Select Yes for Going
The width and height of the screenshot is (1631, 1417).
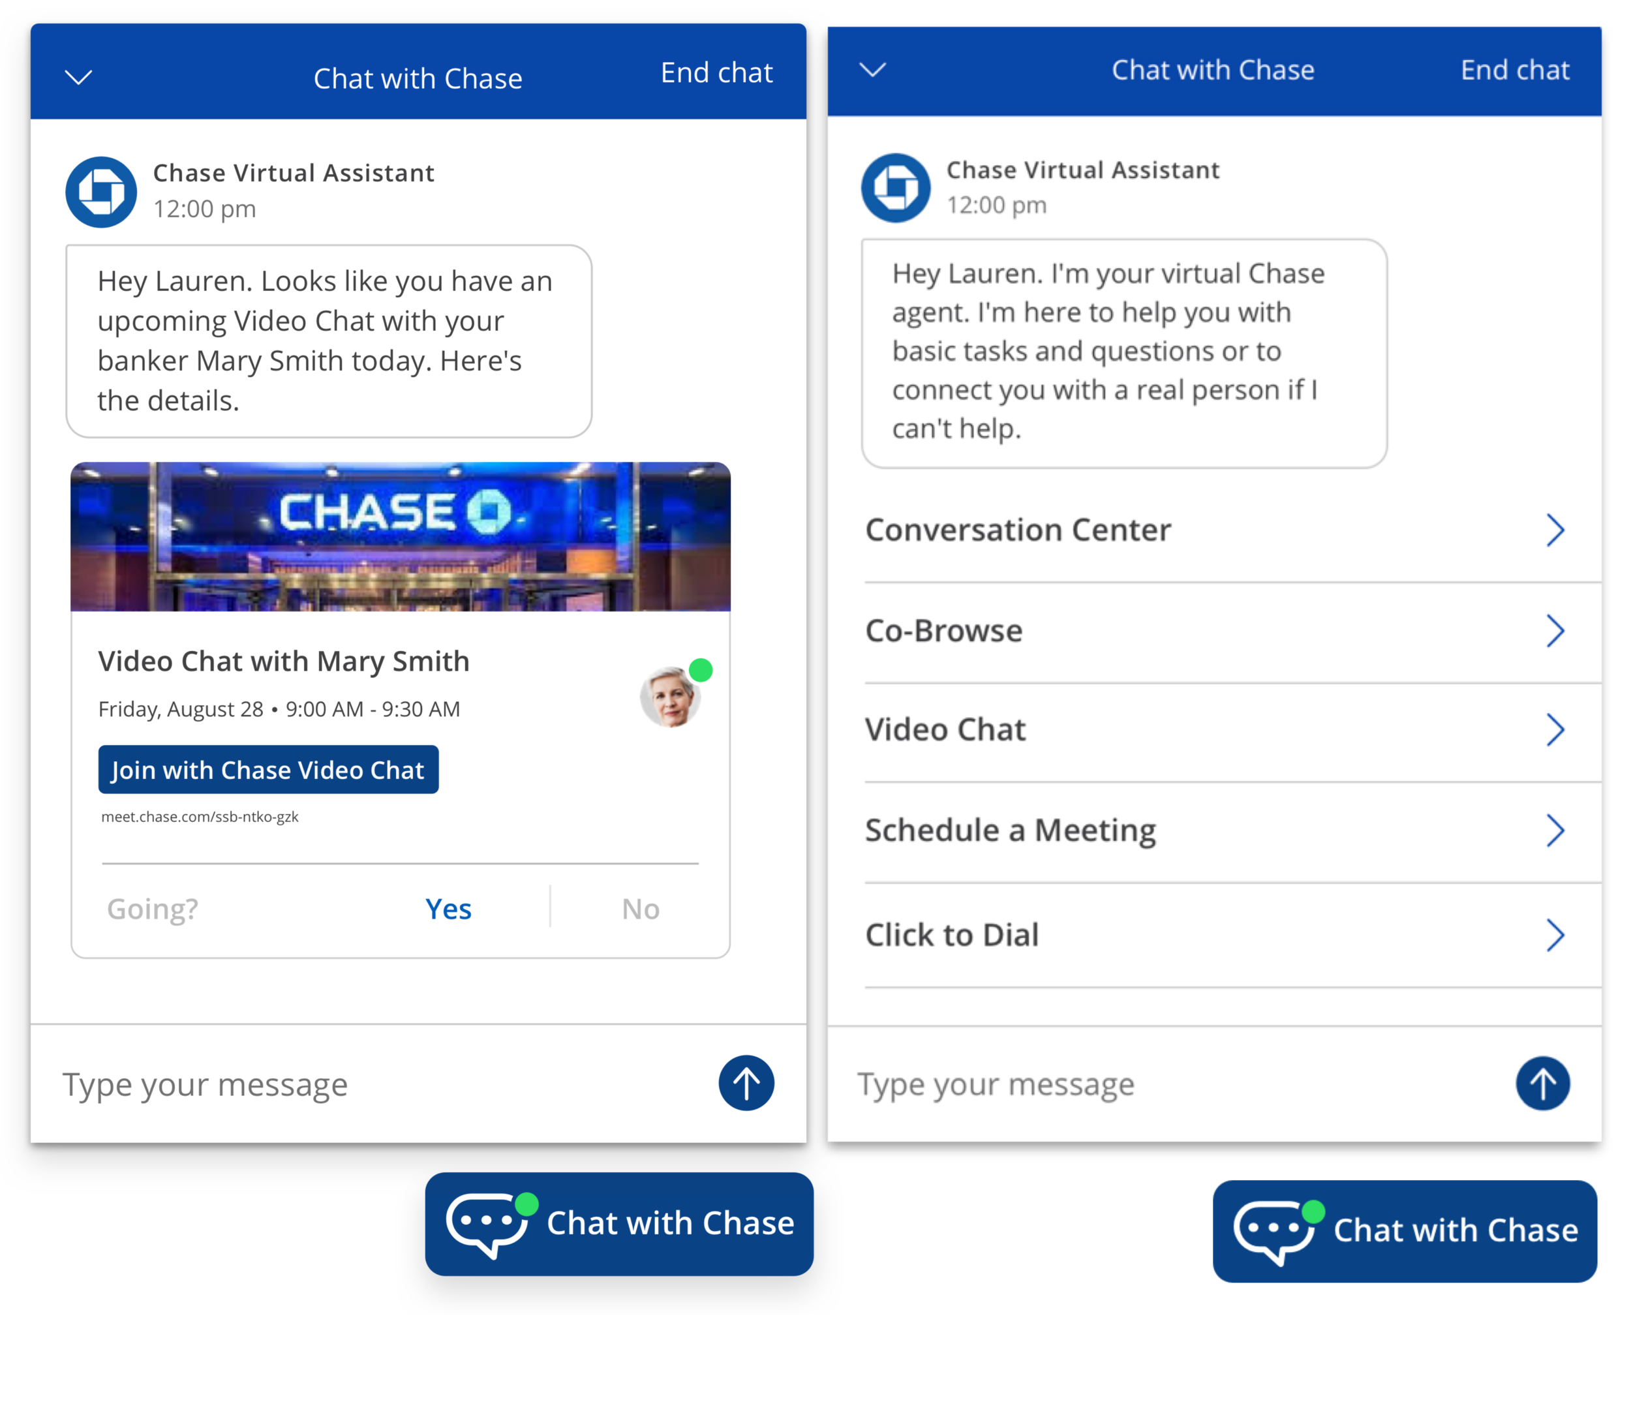click(448, 909)
